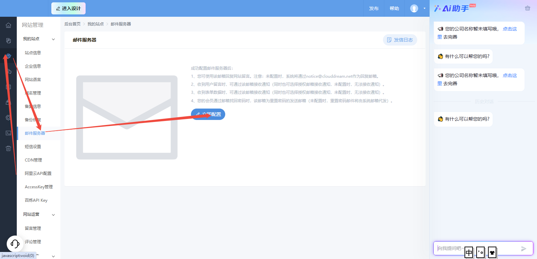Toggle IME Chinese/English mode button
Image resolution: width=537 pixels, height=259 pixels.
point(469,252)
